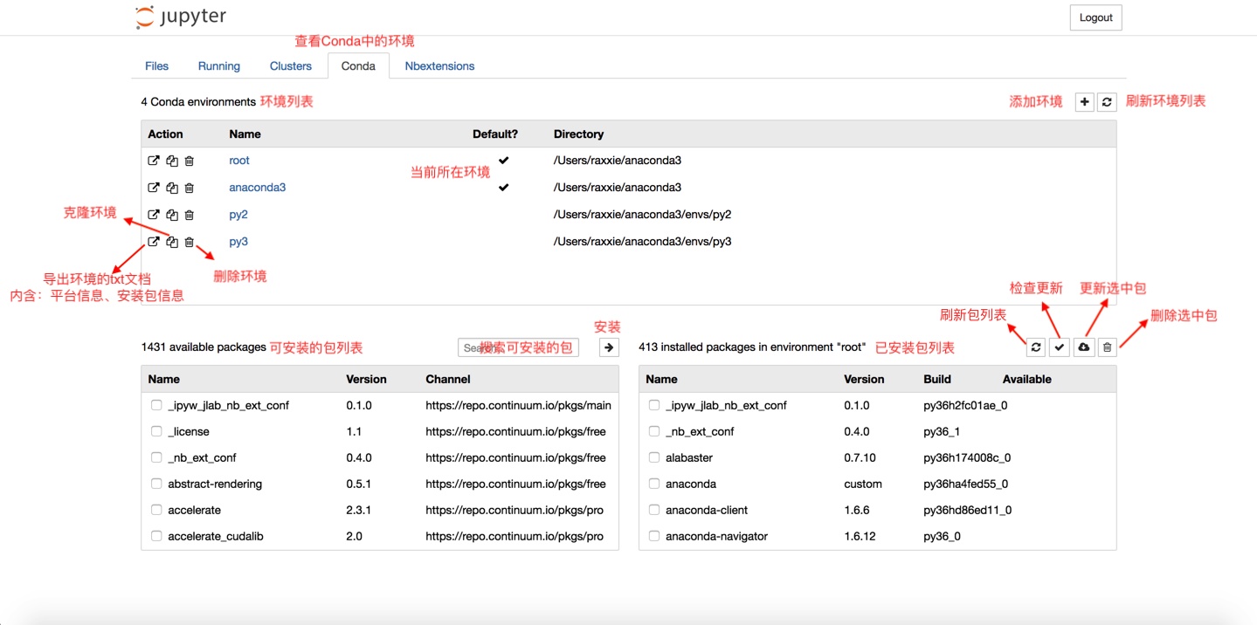Viewport: 1257px width, 625px height.
Task: Export the root environment as txt
Action: click(x=154, y=160)
